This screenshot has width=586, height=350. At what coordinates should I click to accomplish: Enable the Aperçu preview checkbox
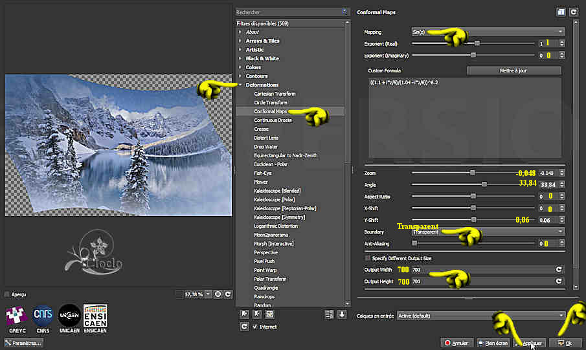(7, 294)
